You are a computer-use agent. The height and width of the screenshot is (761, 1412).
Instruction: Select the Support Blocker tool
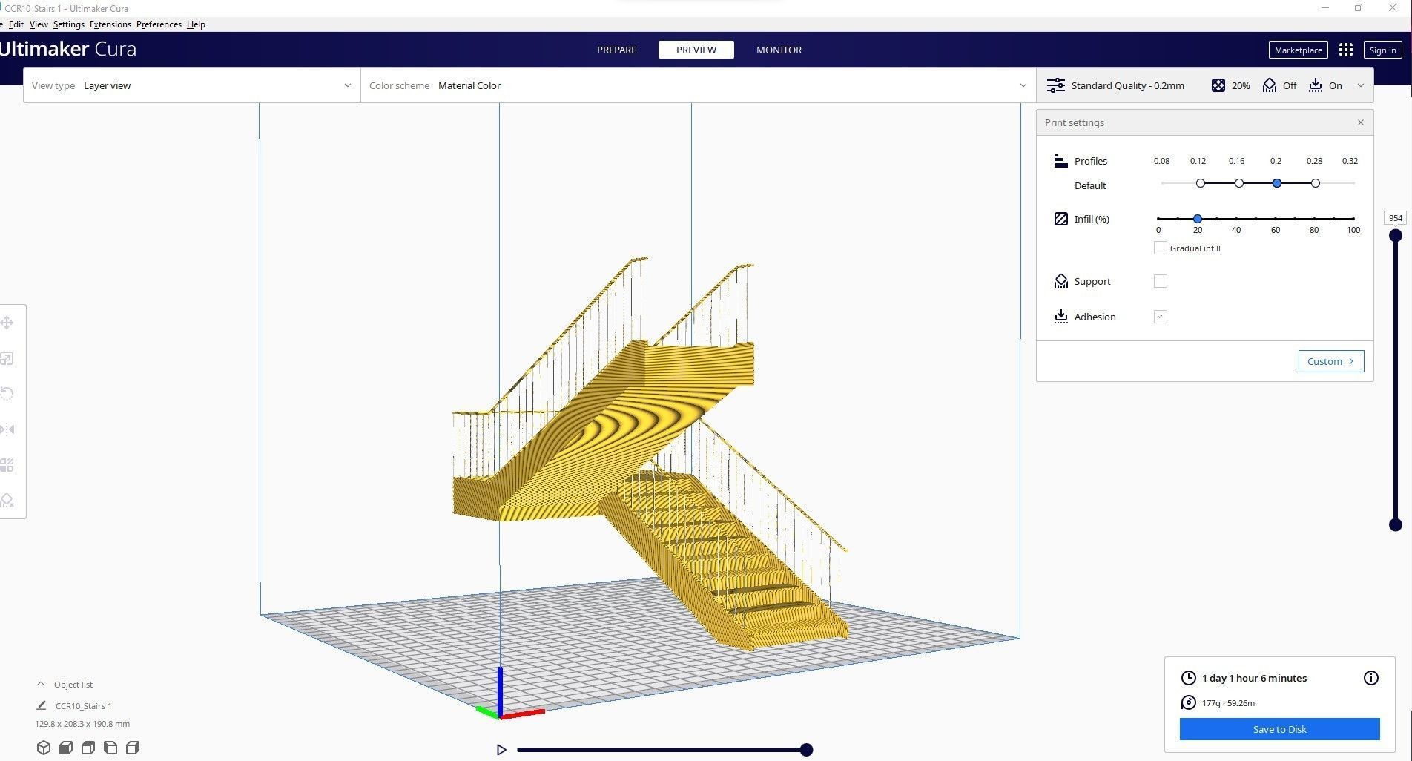[7, 501]
